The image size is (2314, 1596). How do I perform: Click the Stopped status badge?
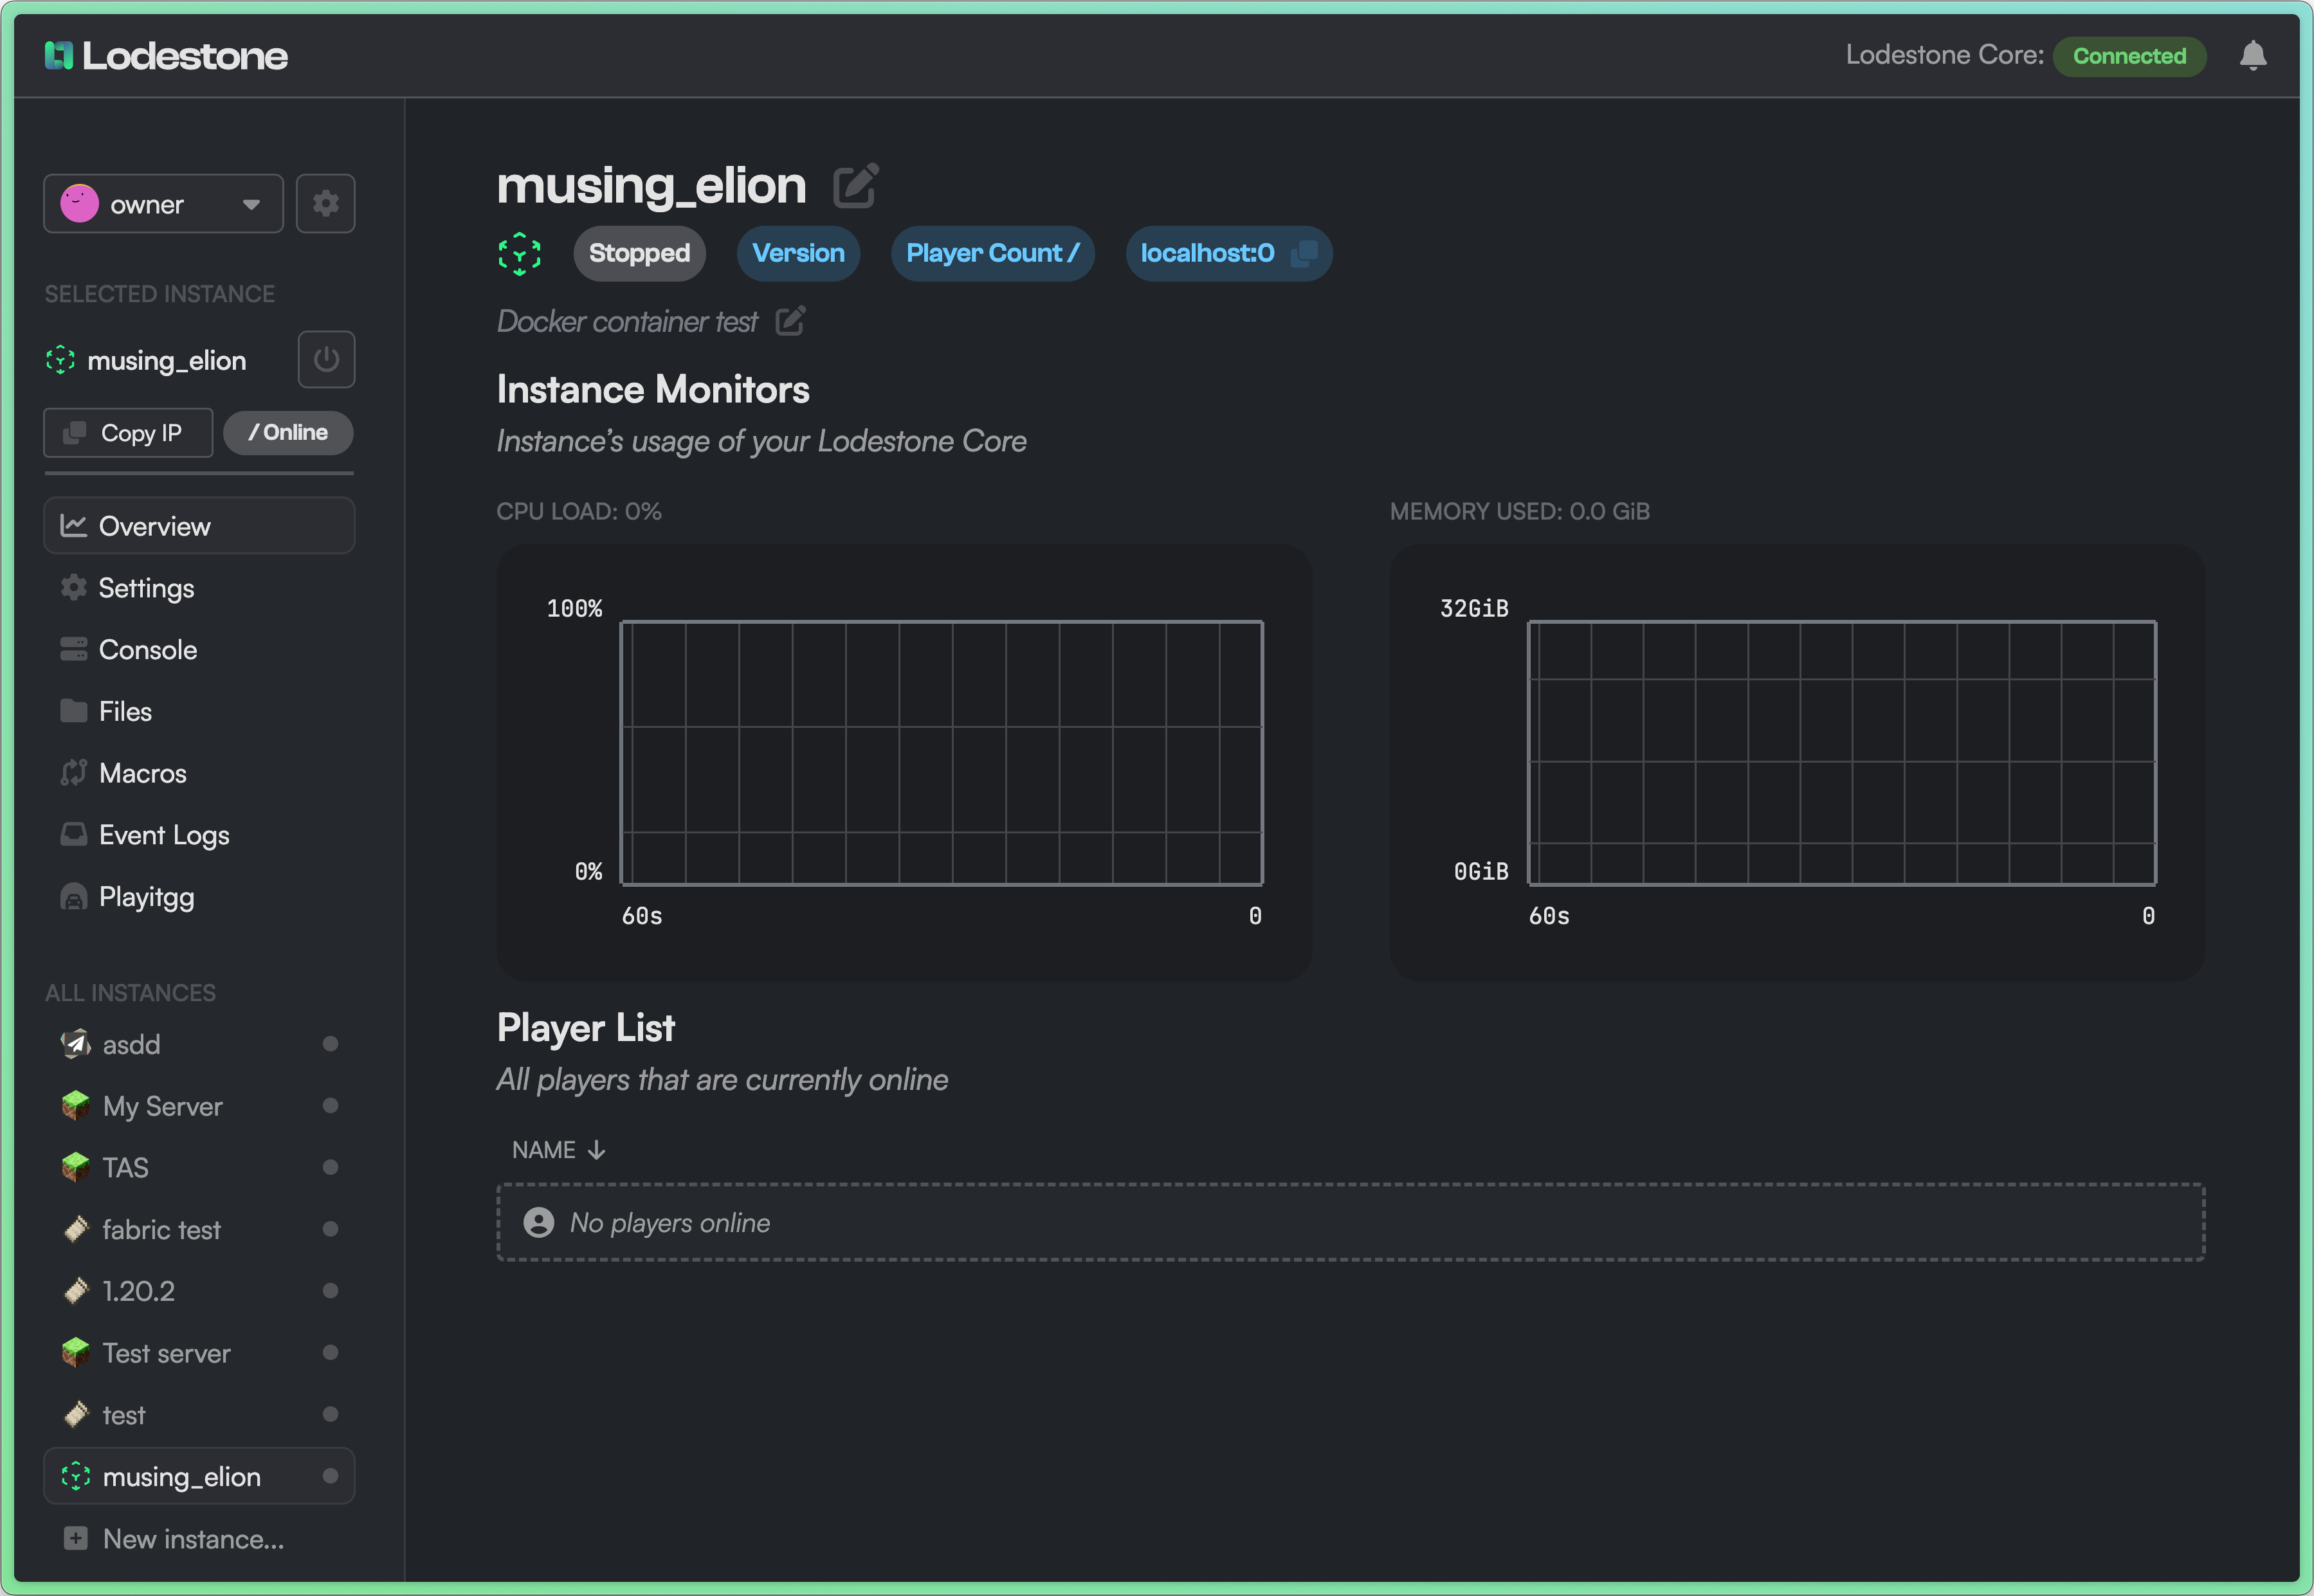pyautogui.click(x=639, y=253)
